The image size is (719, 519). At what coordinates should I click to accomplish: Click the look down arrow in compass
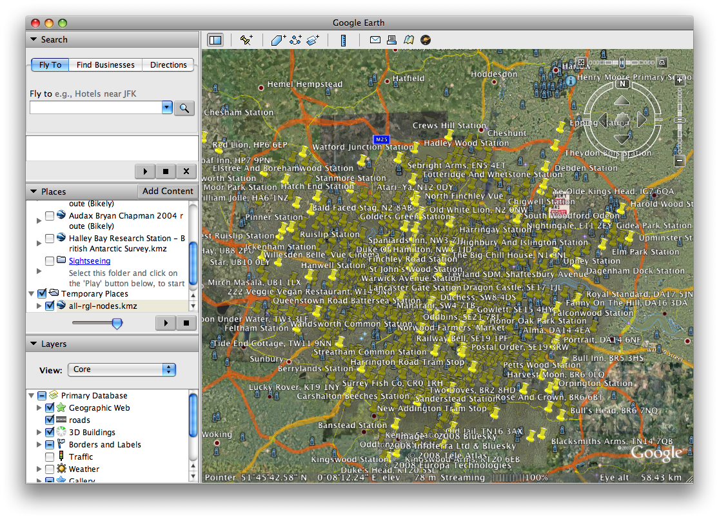pos(622,139)
